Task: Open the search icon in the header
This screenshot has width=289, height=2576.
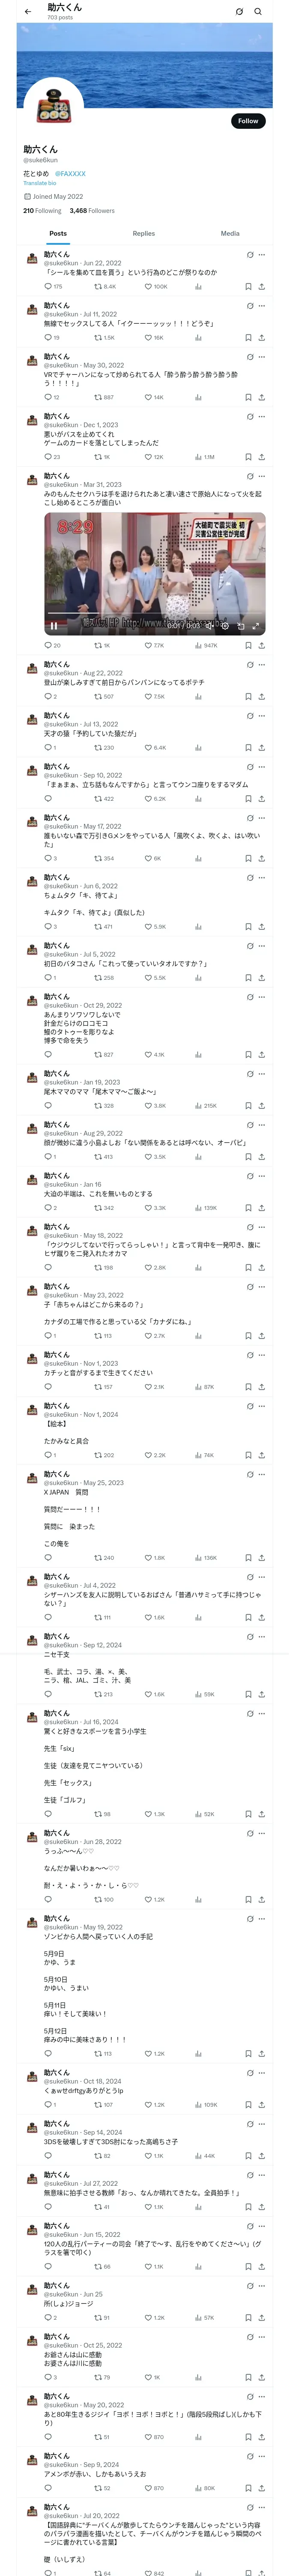Action: tap(258, 12)
